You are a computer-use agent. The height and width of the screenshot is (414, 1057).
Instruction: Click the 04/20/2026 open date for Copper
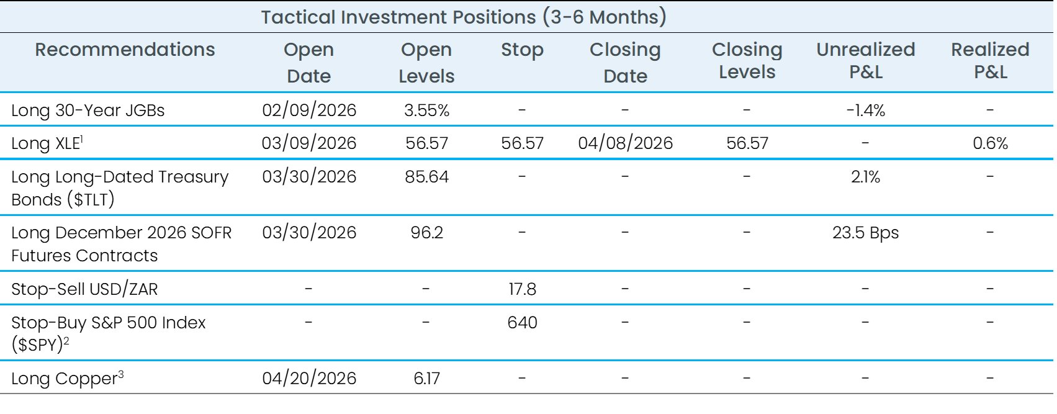309,379
